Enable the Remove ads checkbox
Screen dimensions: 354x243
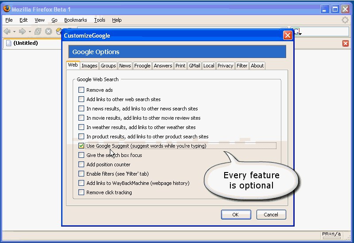81,90
